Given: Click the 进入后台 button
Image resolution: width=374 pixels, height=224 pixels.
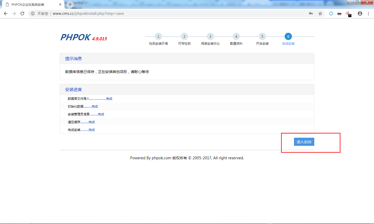Looking at the screenshot, I should 304,142.
